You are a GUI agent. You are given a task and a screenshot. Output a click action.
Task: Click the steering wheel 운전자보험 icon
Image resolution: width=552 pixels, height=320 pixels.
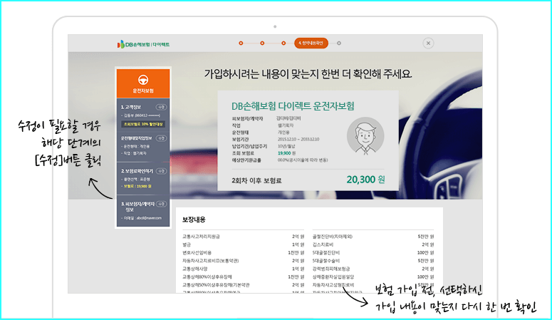tap(143, 80)
